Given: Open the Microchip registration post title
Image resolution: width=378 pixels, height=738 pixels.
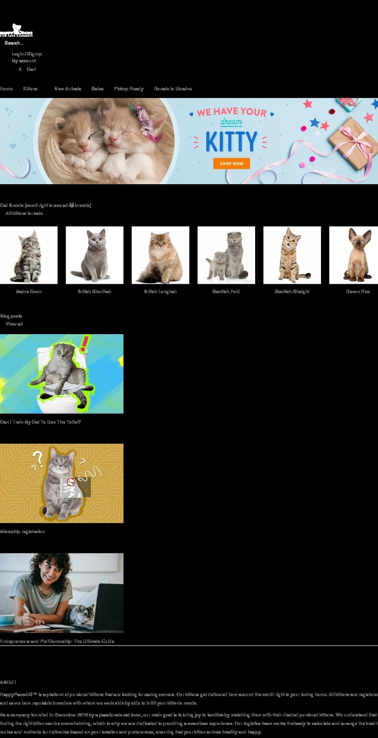Looking at the screenshot, I should (x=22, y=532).
